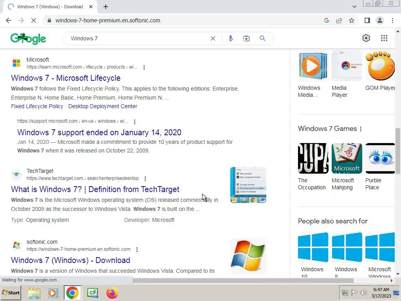Open Firefox from the taskbar
The width and height of the screenshot is (401, 301).
[x=112, y=293]
